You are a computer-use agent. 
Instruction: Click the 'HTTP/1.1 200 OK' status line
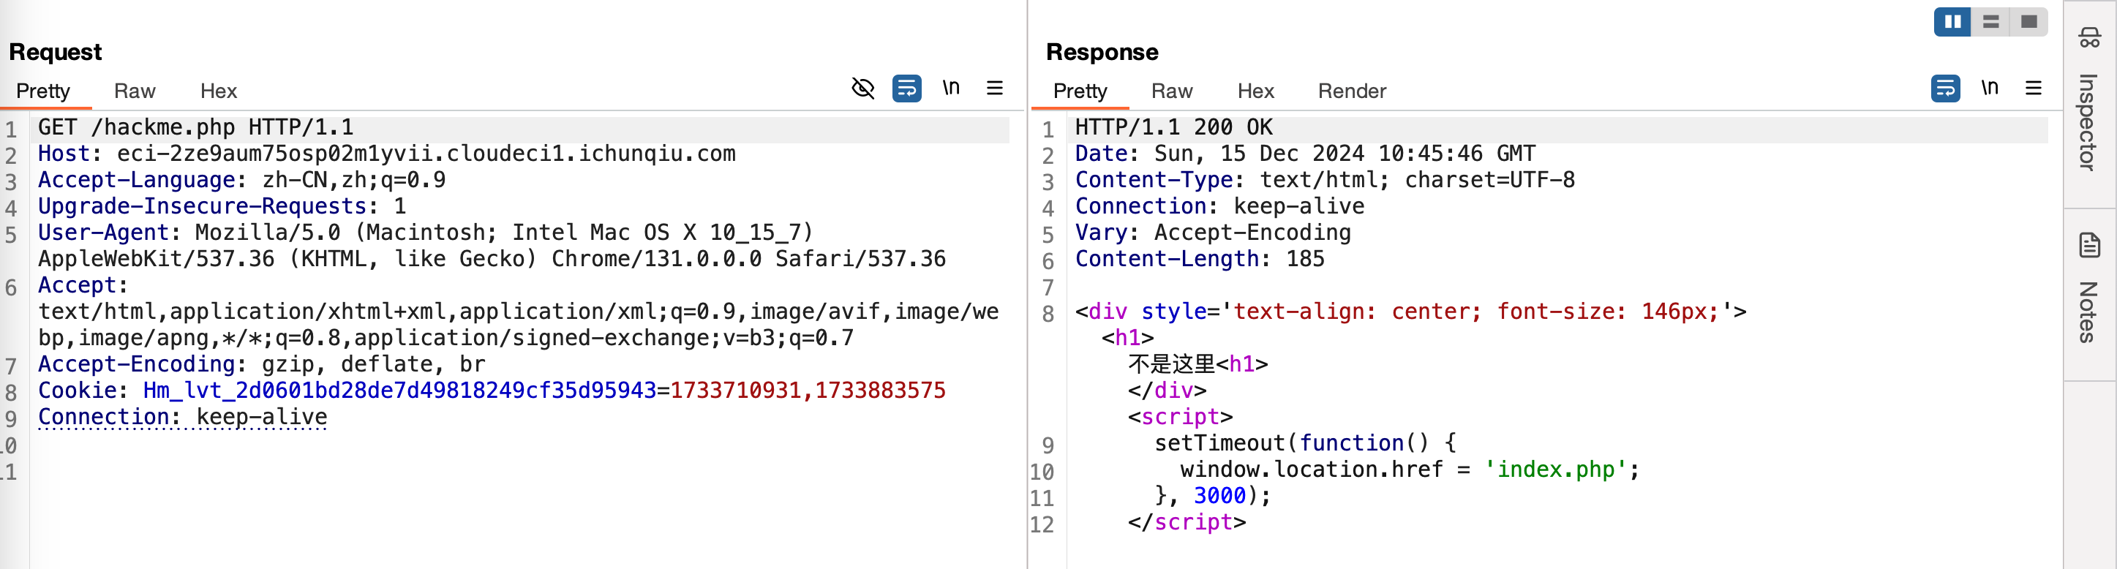[x=1173, y=127]
